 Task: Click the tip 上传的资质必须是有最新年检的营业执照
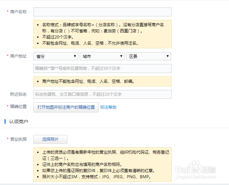click(x=106, y=155)
